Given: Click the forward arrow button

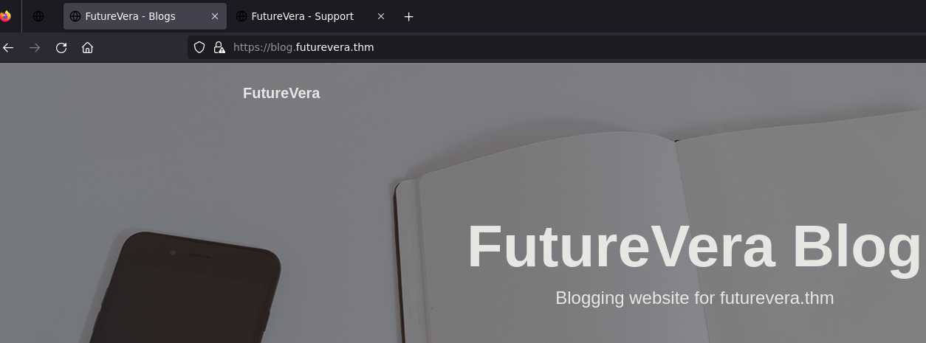Looking at the screenshot, I should point(35,47).
